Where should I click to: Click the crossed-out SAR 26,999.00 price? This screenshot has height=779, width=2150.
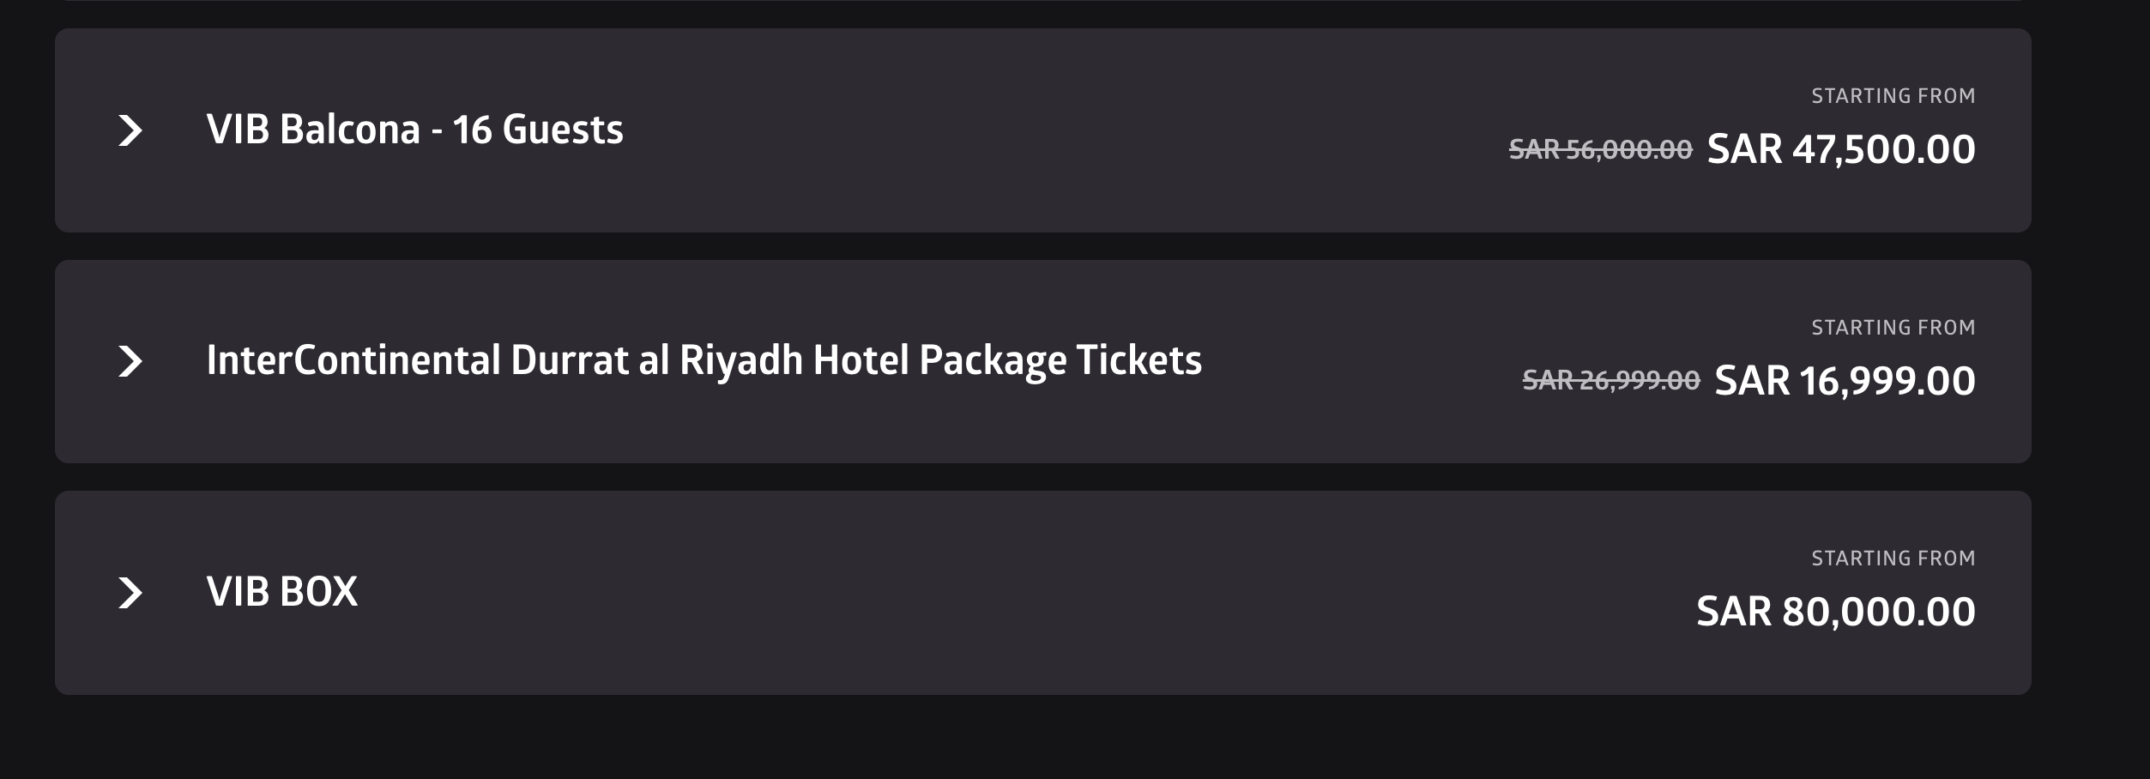[1610, 380]
